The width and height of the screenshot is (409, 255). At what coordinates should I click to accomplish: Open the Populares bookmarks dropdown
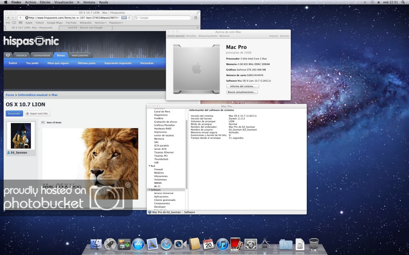click(x=117, y=23)
